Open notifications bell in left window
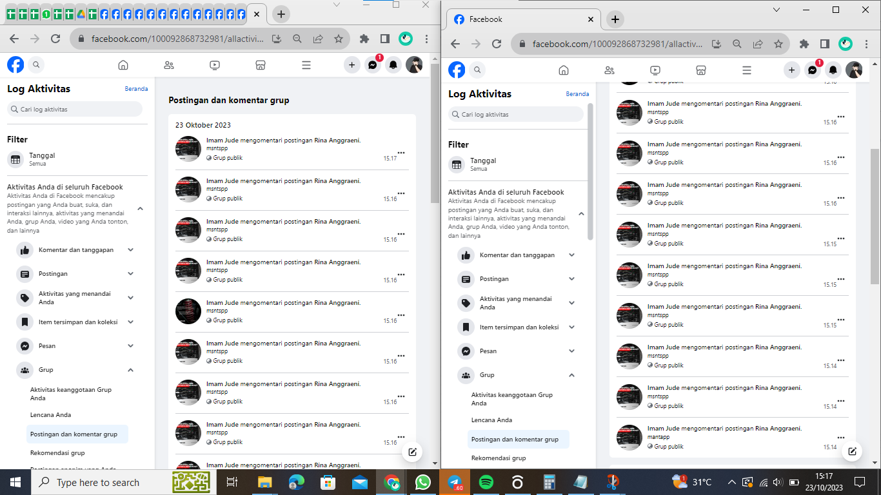881x495 pixels. tap(393, 64)
